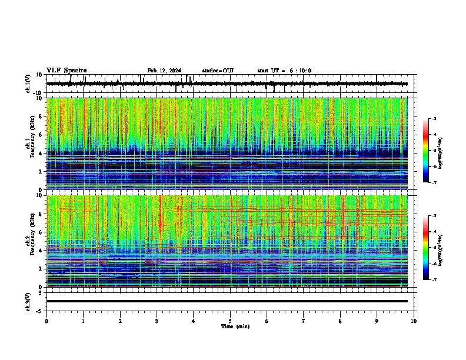Click the ch.1 colorbar log PSD label
This screenshot has width=466, height=360.
(441, 153)
